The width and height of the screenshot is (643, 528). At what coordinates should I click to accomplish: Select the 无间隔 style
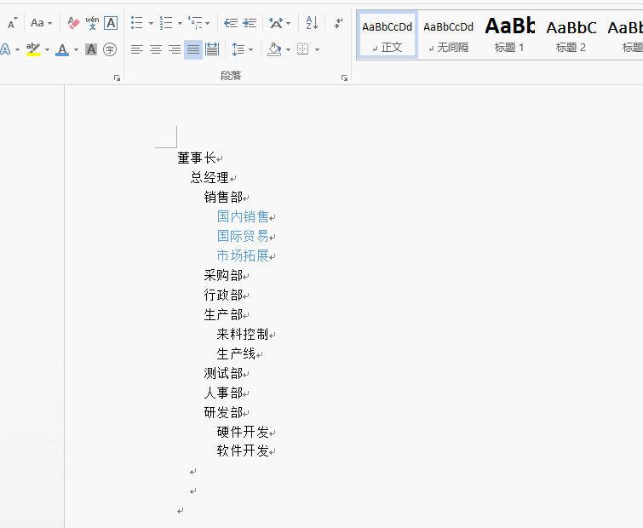[449, 34]
